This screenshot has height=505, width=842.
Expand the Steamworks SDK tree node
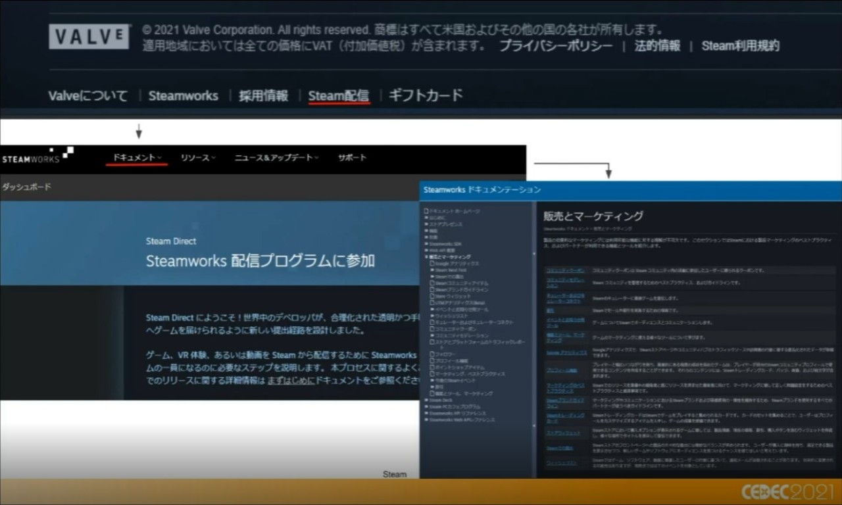pyautogui.click(x=426, y=243)
